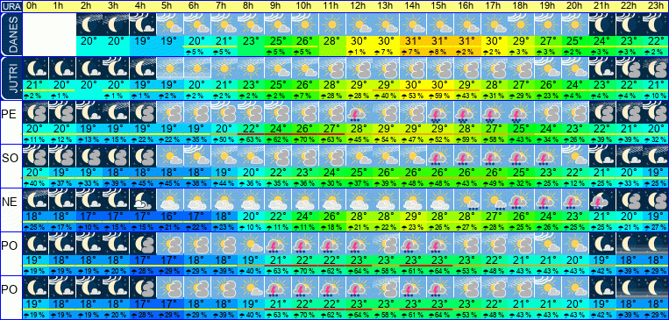The height and width of the screenshot is (320, 669).
Task: Click the URA header label
Action: 11,6
